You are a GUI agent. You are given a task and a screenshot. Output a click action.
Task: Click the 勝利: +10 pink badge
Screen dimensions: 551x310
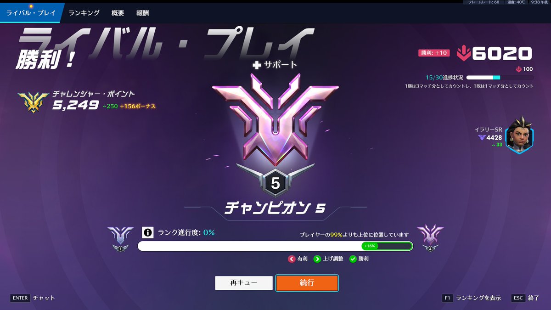click(x=434, y=53)
